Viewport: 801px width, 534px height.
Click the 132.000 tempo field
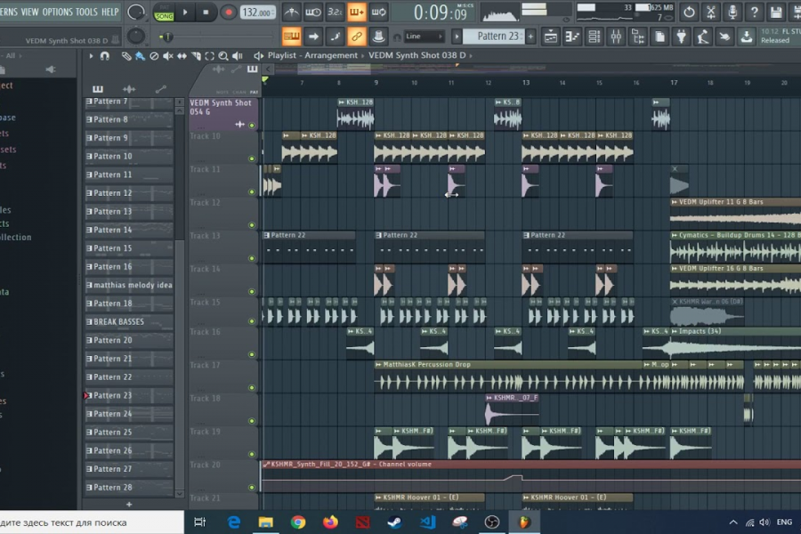coord(257,12)
